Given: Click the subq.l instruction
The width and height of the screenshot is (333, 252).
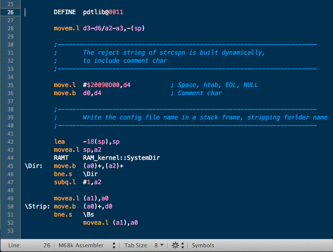Looking at the screenshot, I should pos(65,182).
